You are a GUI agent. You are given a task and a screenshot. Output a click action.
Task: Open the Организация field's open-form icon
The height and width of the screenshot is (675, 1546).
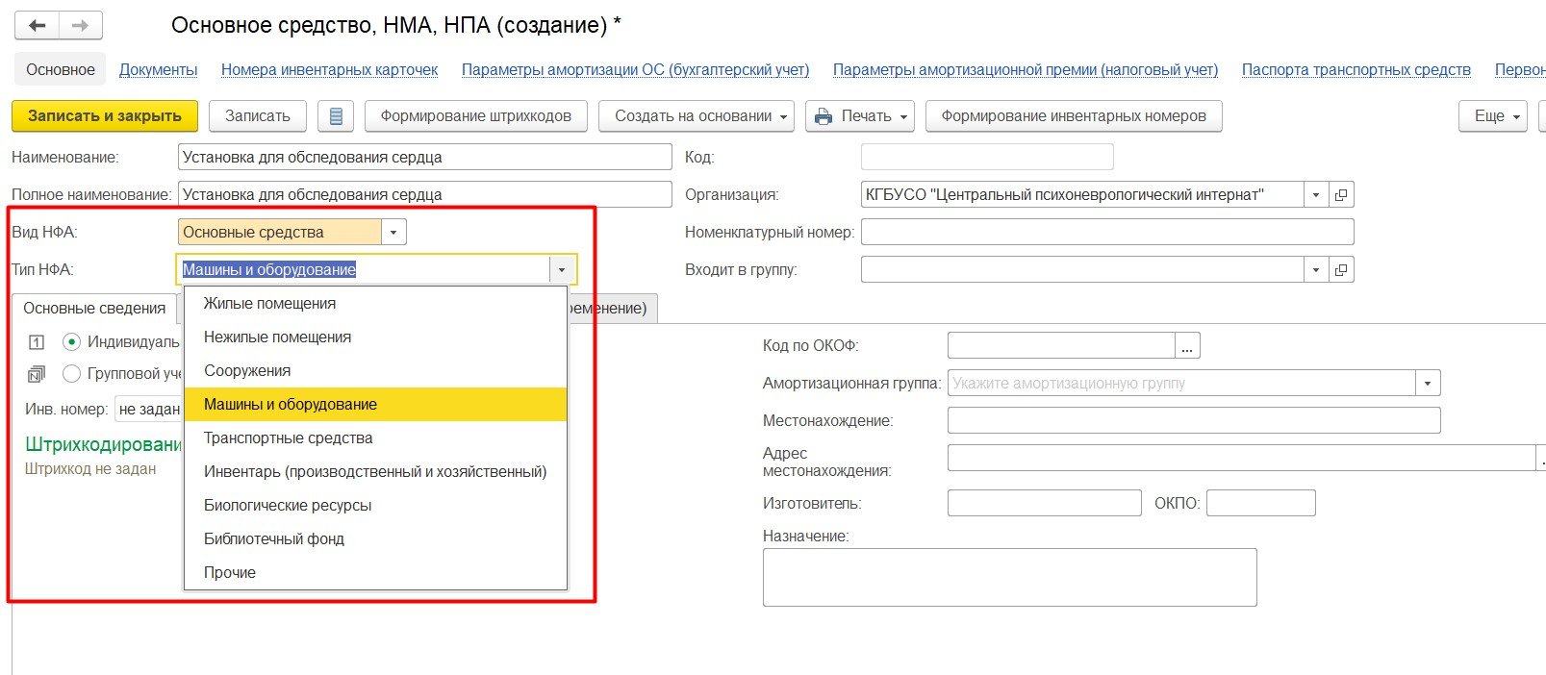click(x=1341, y=195)
